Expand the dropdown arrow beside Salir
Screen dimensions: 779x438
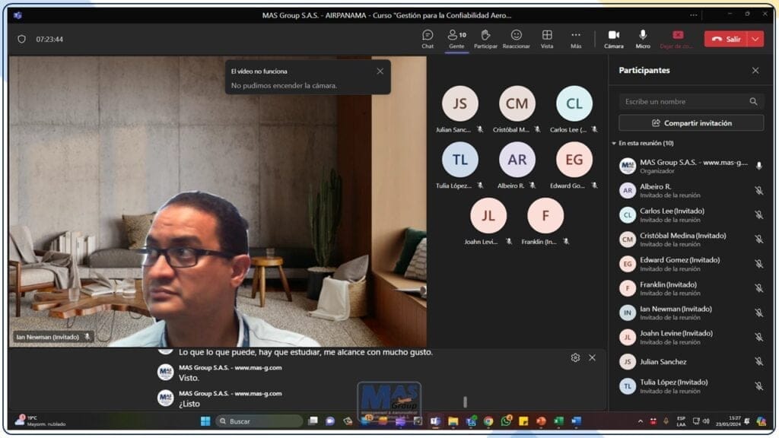[755, 40]
